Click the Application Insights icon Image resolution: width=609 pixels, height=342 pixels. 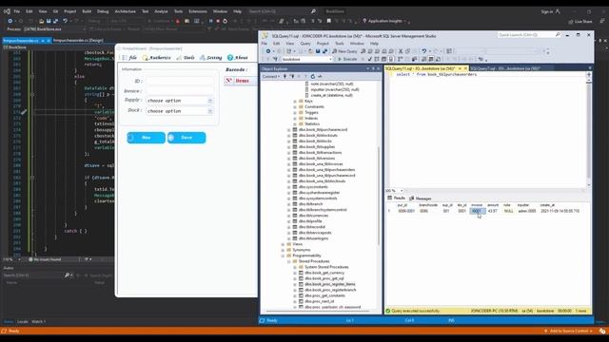pos(364,21)
